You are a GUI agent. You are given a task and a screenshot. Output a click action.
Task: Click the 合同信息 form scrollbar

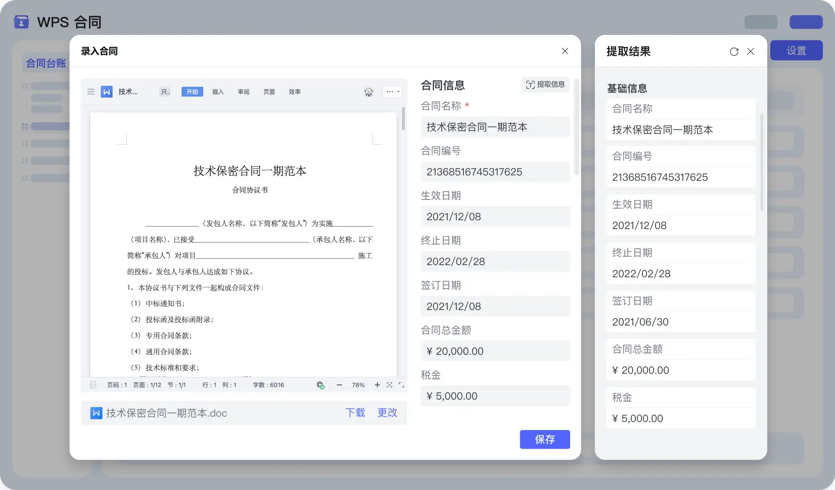(577, 127)
